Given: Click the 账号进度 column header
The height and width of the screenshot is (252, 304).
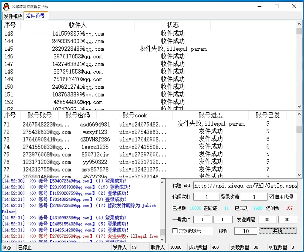Looking at the screenshot, I should pos(210,115).
